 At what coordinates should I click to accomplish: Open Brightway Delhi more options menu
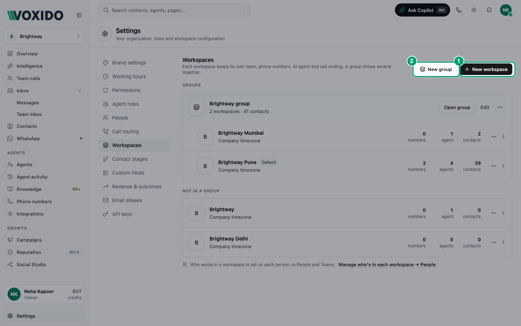tap(494, 242)
